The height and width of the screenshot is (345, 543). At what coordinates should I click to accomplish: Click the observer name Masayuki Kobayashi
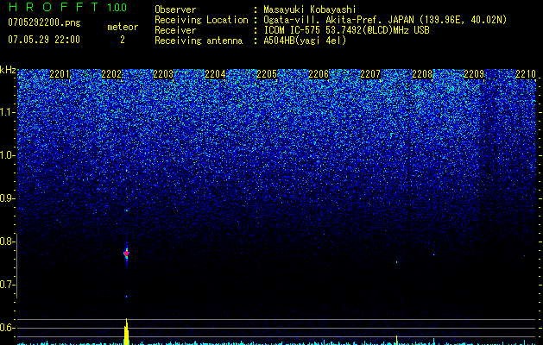pyautogui.click(x=310, y=9)
